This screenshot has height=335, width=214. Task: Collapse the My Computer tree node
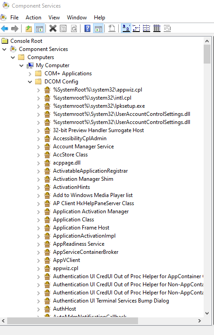pyautogui.click(x=21, y=65)
